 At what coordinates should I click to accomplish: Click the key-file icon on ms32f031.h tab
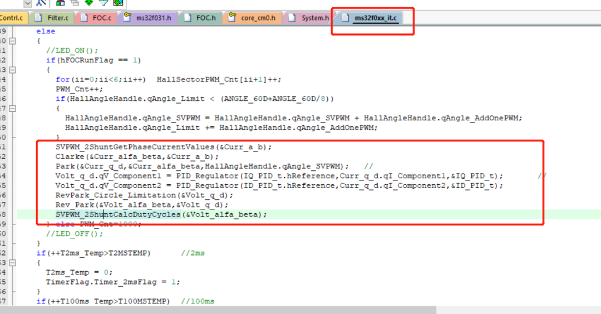click(x=127, y=18)
